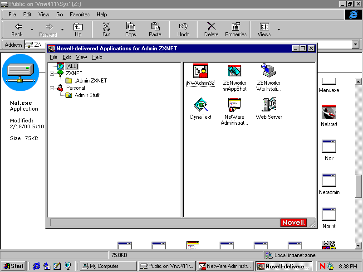Open the Address bar dropdown

[356, 44]
